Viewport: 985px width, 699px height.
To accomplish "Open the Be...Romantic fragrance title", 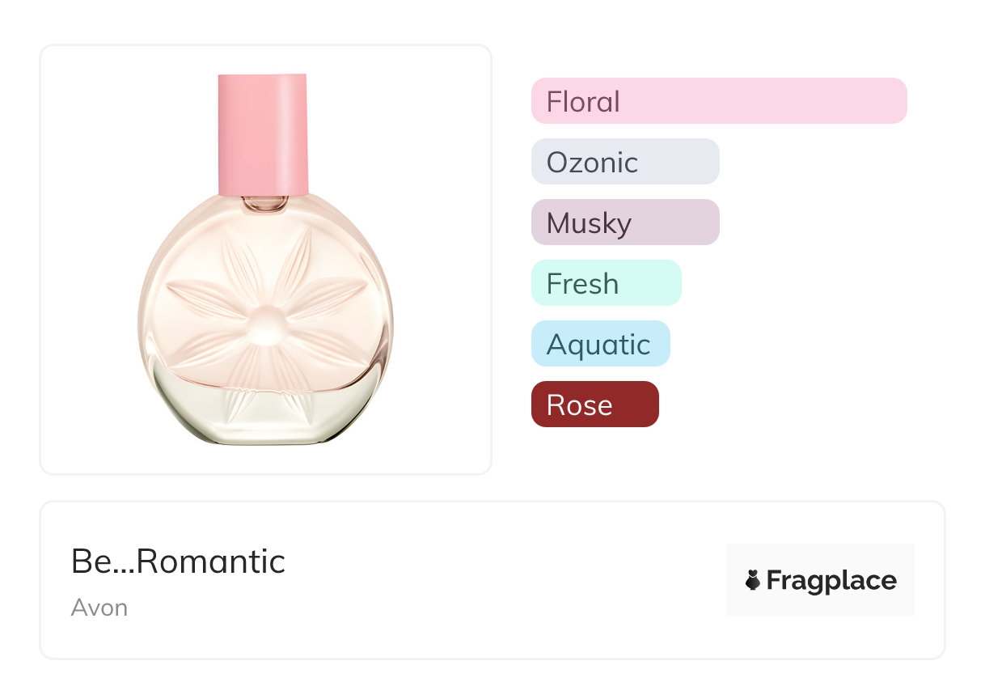I will tap(178, 561).
